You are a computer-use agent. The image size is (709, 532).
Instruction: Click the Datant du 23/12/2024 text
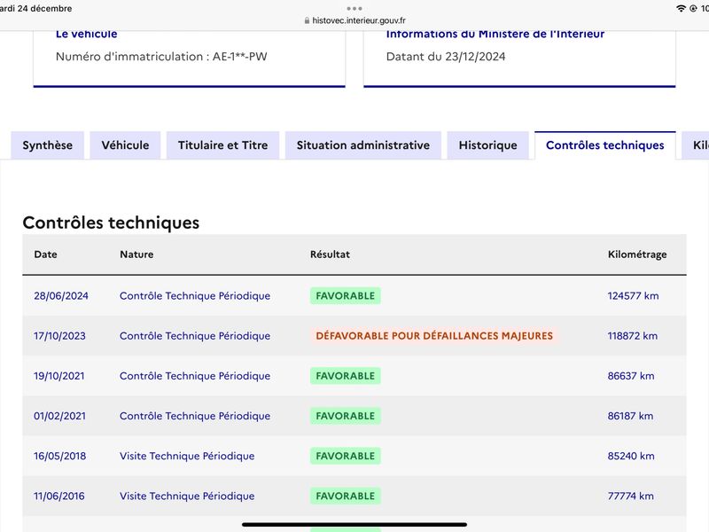tap(446, 57)
